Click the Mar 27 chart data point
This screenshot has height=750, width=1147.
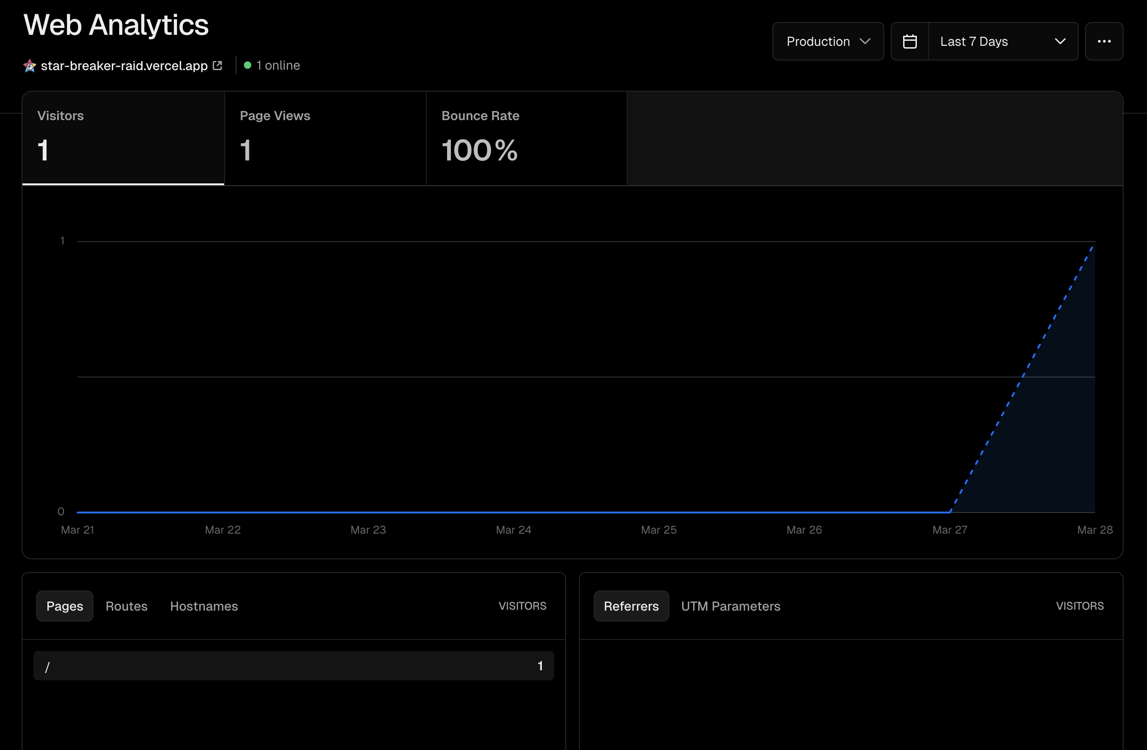[x=950, y=512]
